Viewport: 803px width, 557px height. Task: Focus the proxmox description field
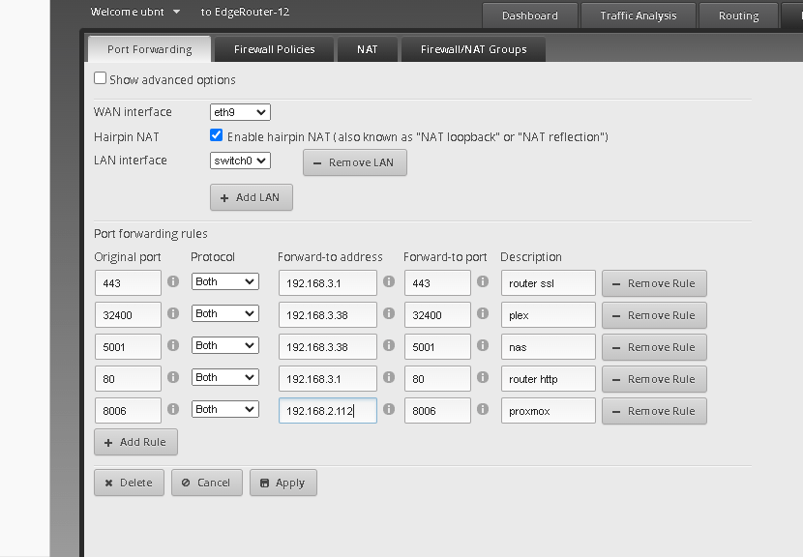[x=549, y=411]
